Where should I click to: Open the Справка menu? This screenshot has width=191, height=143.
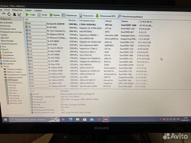point(38,10)
